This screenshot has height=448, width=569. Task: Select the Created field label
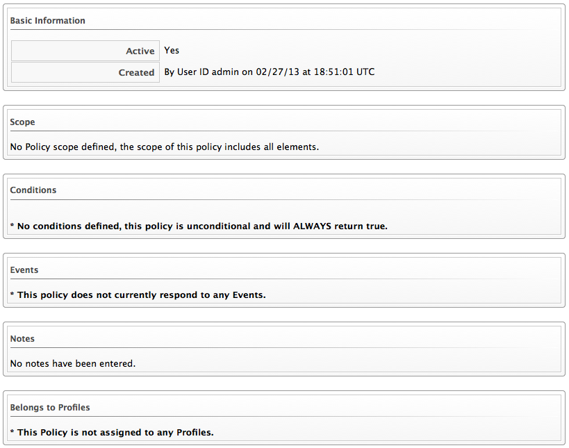136,72
